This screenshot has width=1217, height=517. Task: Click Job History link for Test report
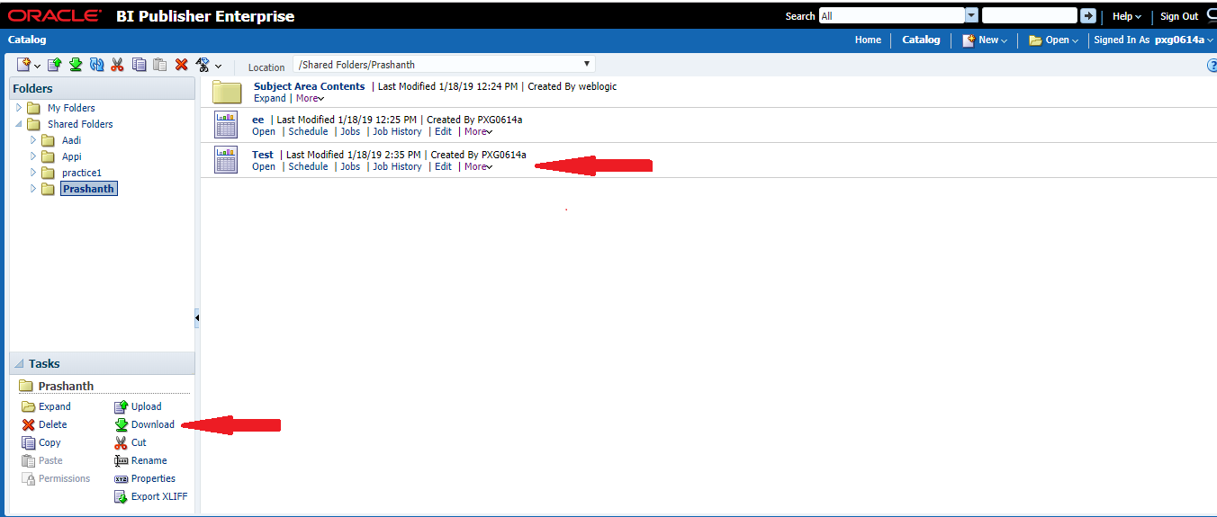pos(397,166)
